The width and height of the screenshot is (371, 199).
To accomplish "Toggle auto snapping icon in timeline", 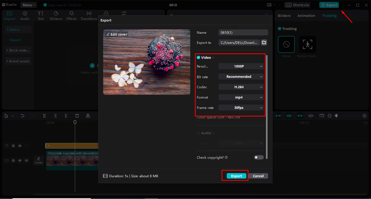I will [289, 116].
